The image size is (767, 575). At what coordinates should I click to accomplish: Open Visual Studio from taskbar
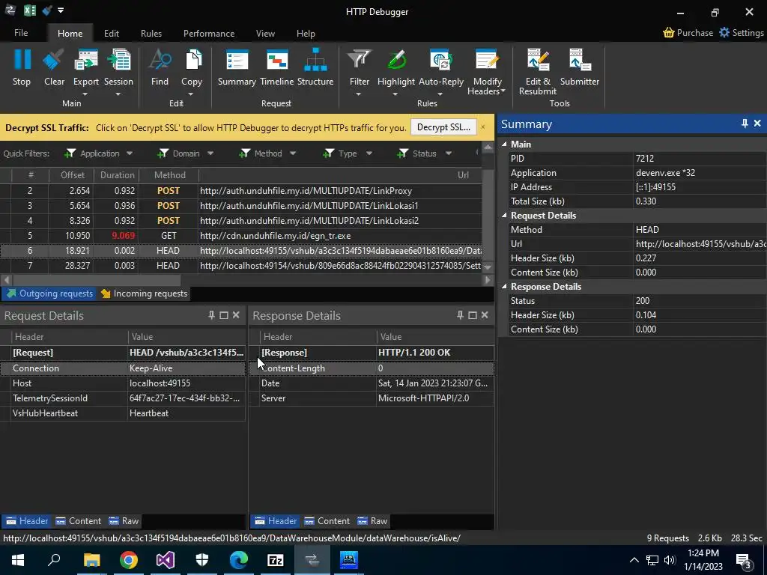(166, 559)
